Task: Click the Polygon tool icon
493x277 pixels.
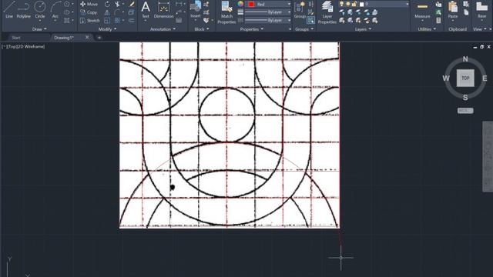Action: (67, 4)
